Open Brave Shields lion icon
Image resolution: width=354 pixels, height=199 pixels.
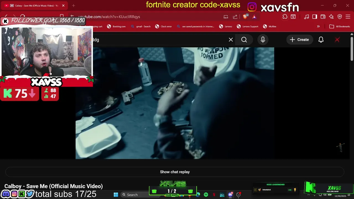click(x=245, y=17)
